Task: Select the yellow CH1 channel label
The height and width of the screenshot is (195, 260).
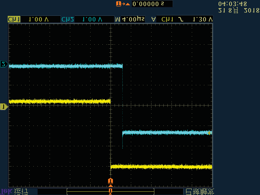Action: 14,19
